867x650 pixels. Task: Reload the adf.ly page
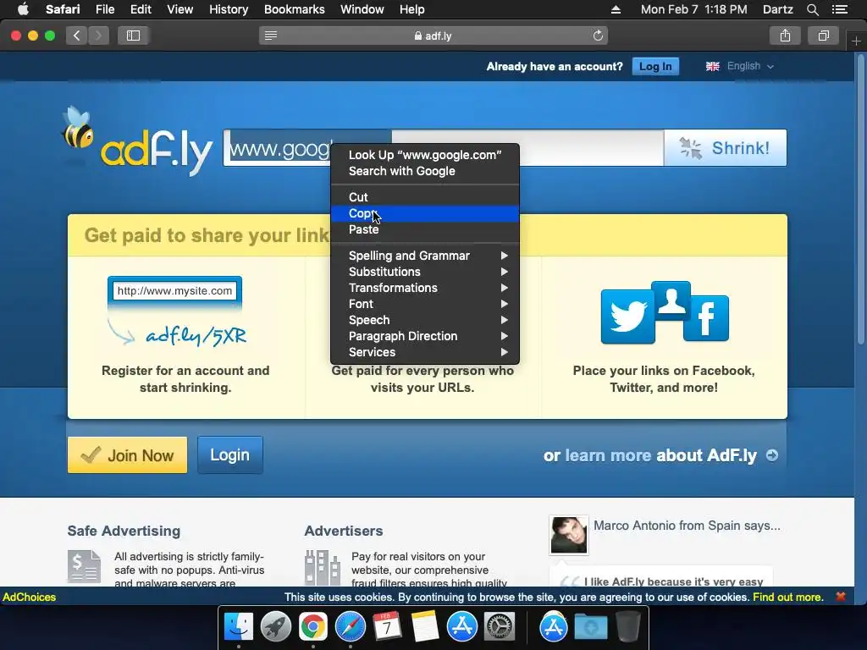pos(598,36)
